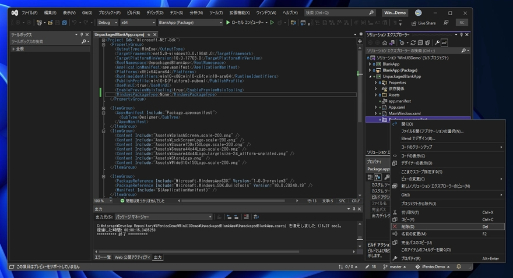Screen dimensions: 513x278
Task: Pin the Solution Explorer panel
Action: coord(461,34)
